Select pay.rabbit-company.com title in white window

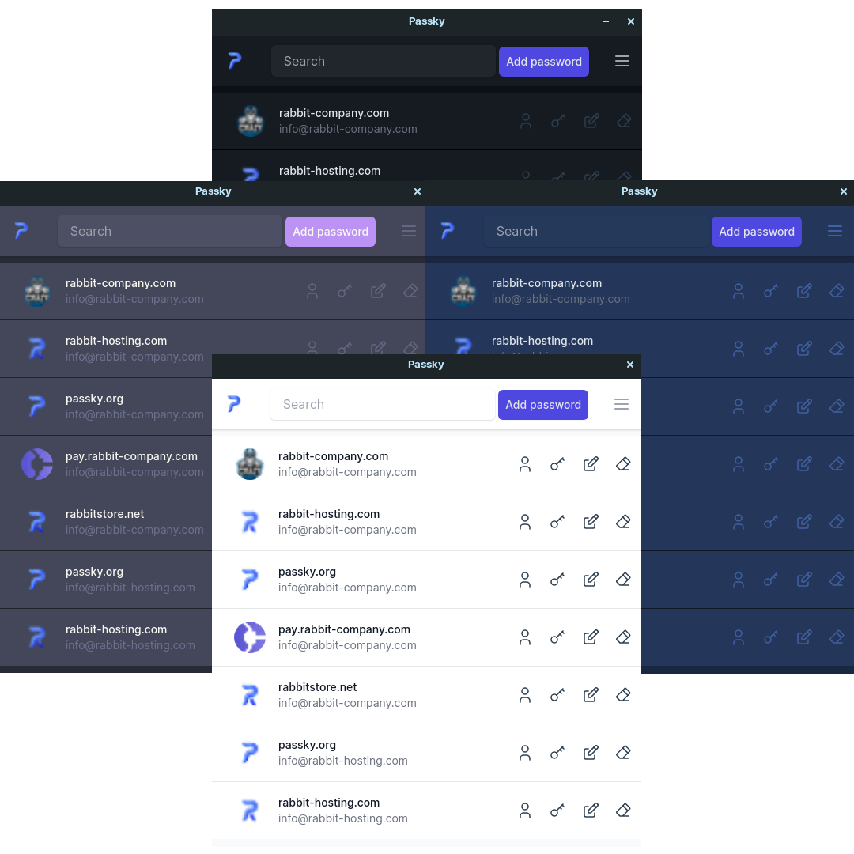[x=344, y=629]
